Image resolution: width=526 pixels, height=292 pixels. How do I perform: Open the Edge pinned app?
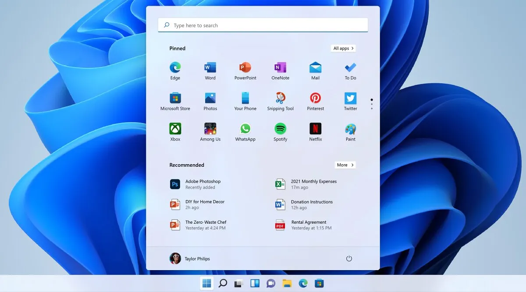coord(175,71)
